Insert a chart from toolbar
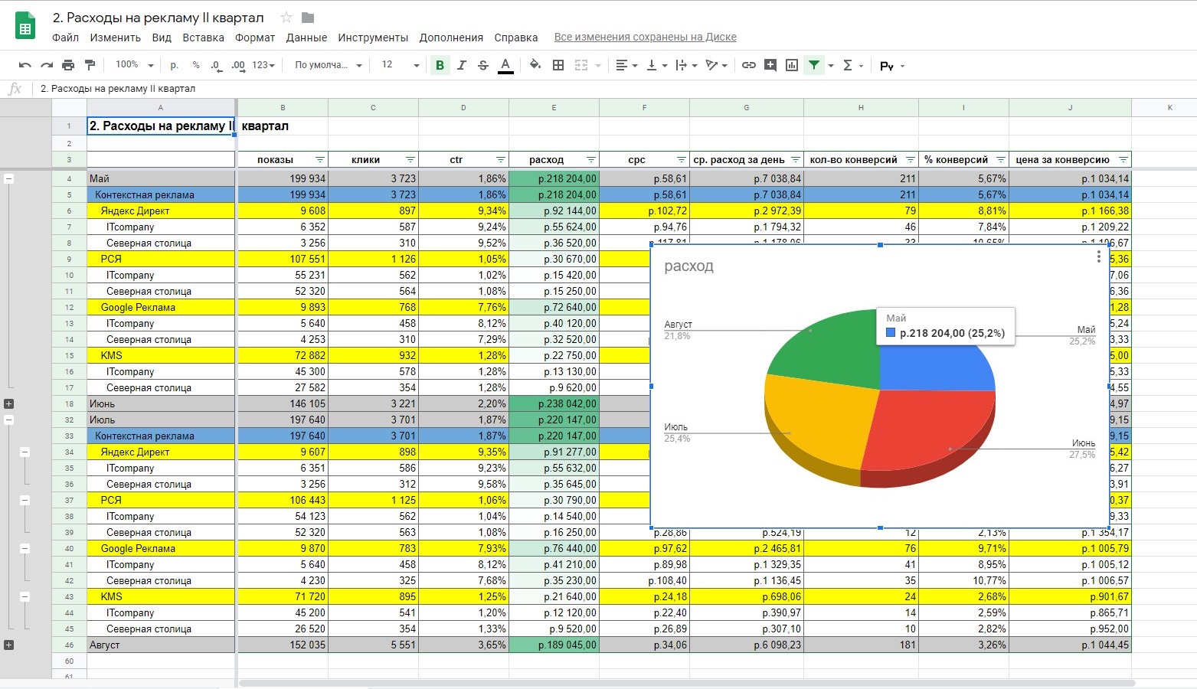This screenshot has height=689, width=1197. (792, 65)
